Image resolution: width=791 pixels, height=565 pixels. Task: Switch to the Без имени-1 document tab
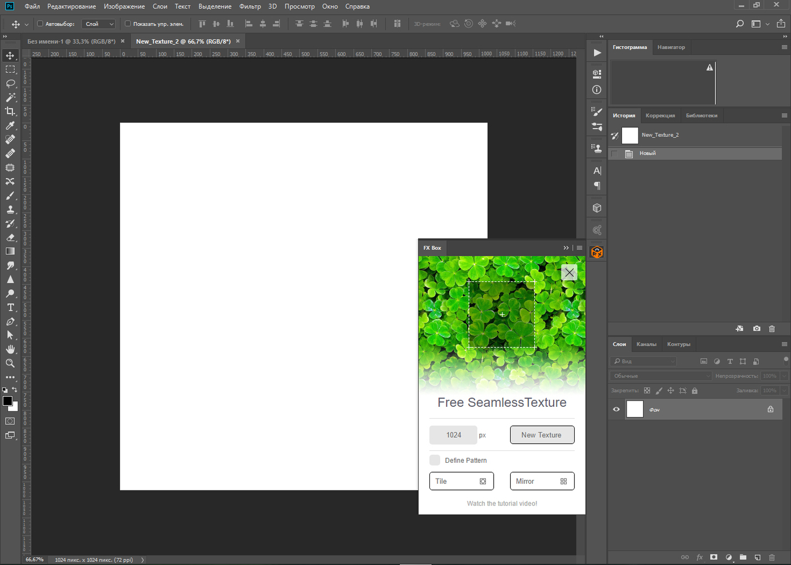click(x=71, y=41)
